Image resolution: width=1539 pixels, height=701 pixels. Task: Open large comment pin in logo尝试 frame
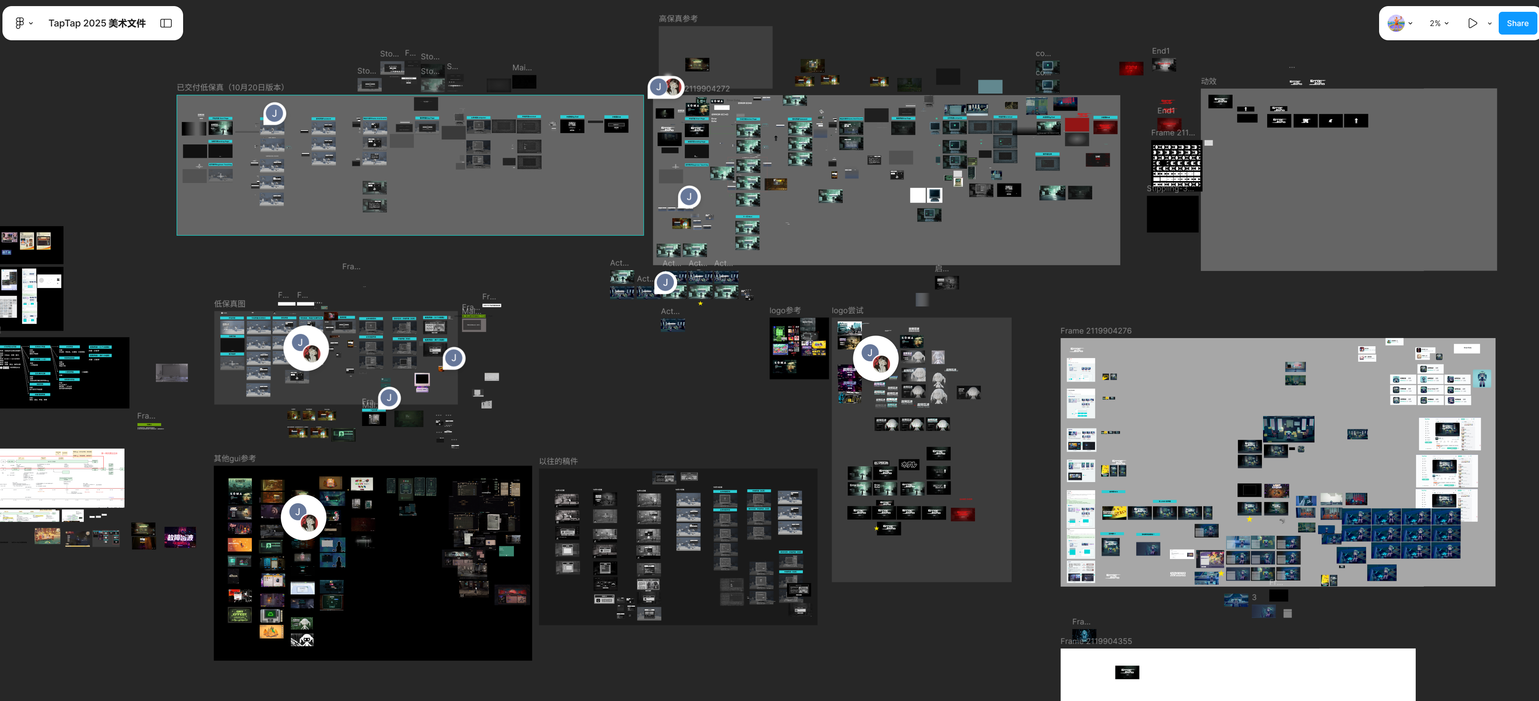click(x=875, y=358)
